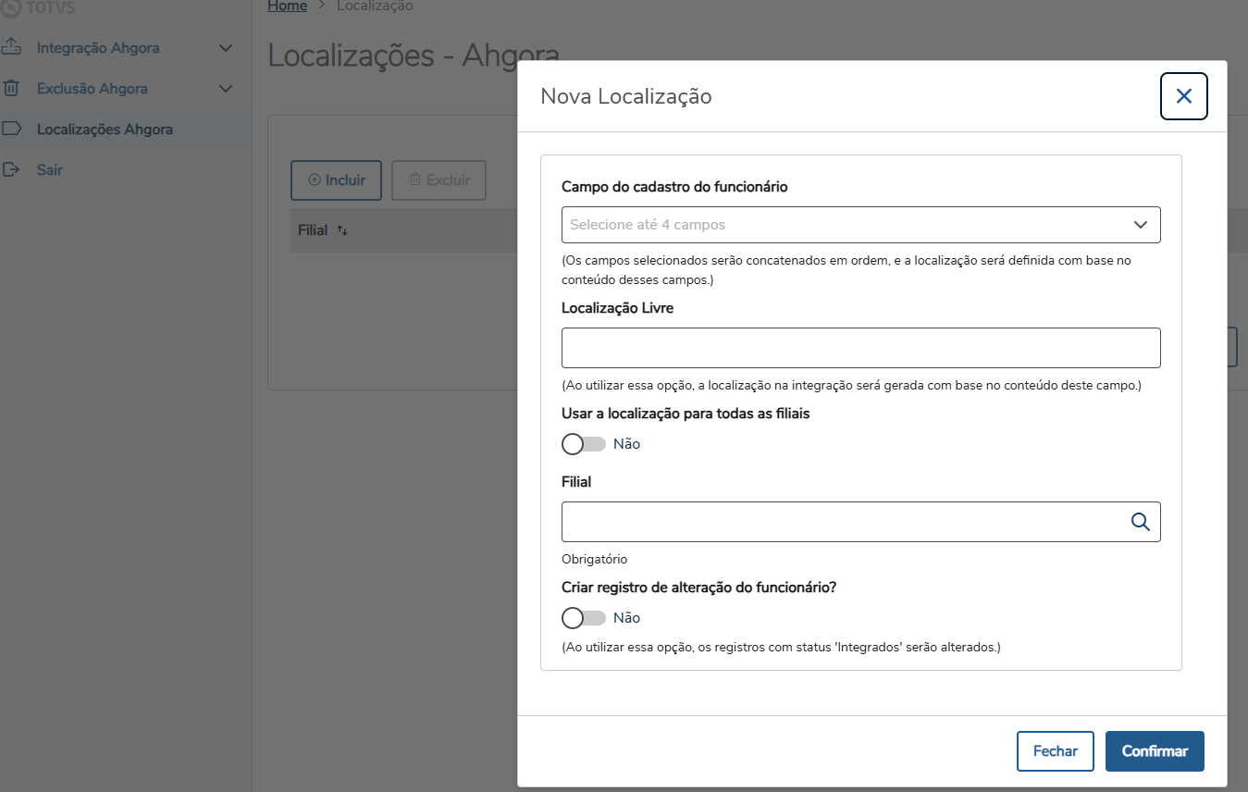Click the Localizações Ahgora tag icon
The width and height of the screenshot is (1248, 792).
click(x=12, y=130)
